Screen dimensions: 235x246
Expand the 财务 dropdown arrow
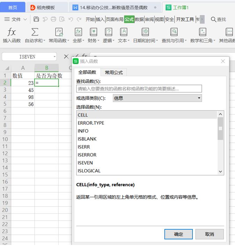[98, 40]
